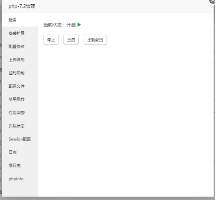Go to the 超时限制 tab
The image size is (215, 200).
point(20,73)
